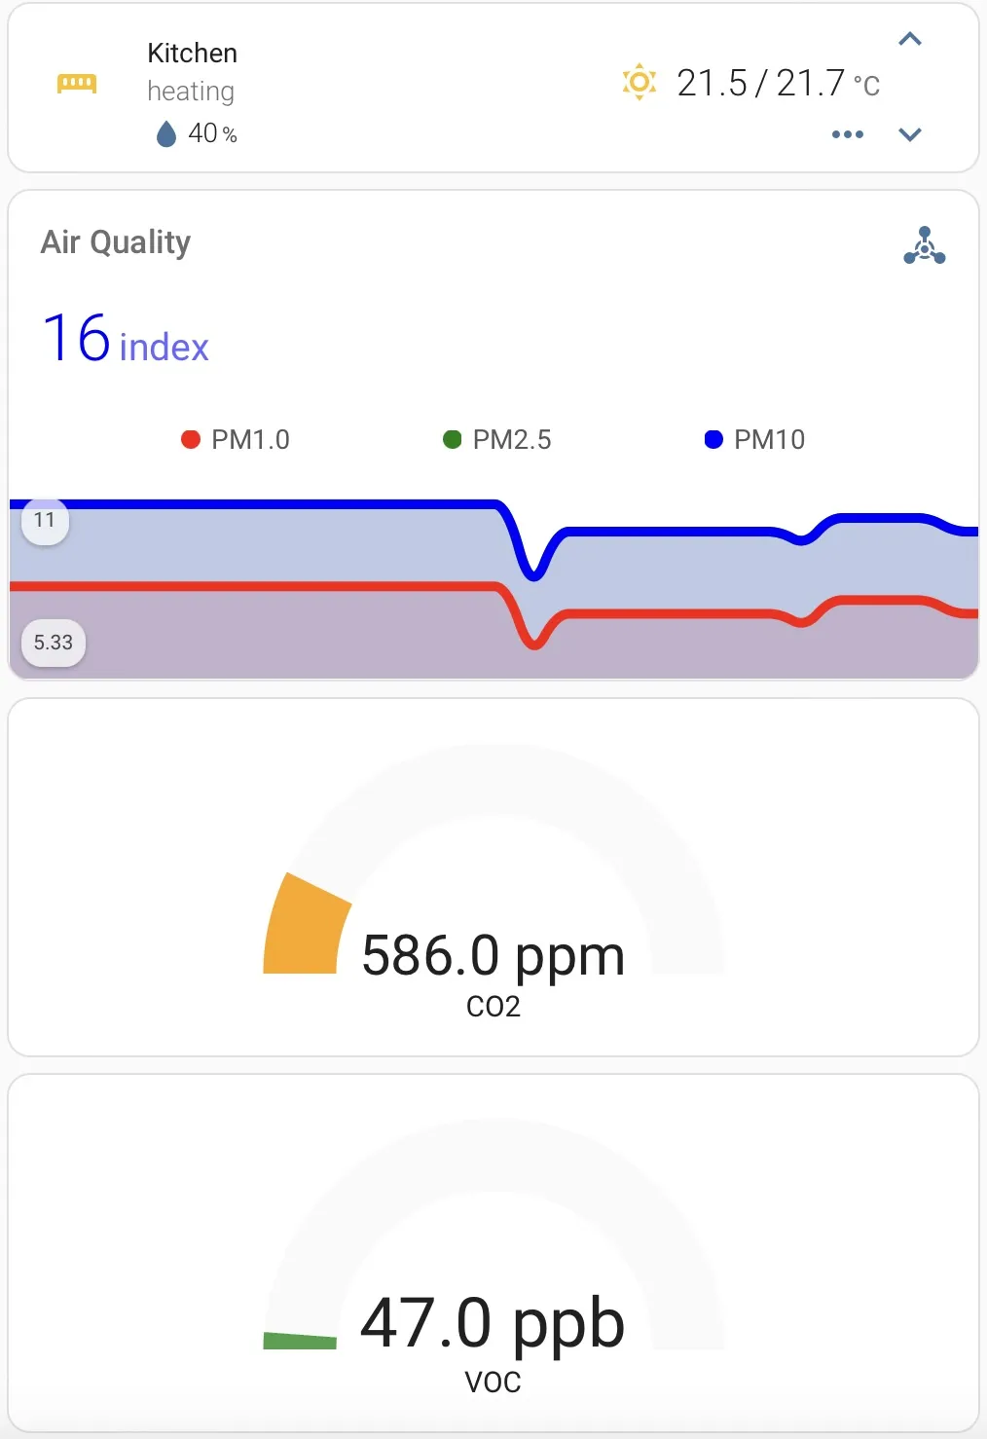Raise Kitchen temperature with up chevron
Viewport: 987px width, 1439px height.
tap(910, 39)
